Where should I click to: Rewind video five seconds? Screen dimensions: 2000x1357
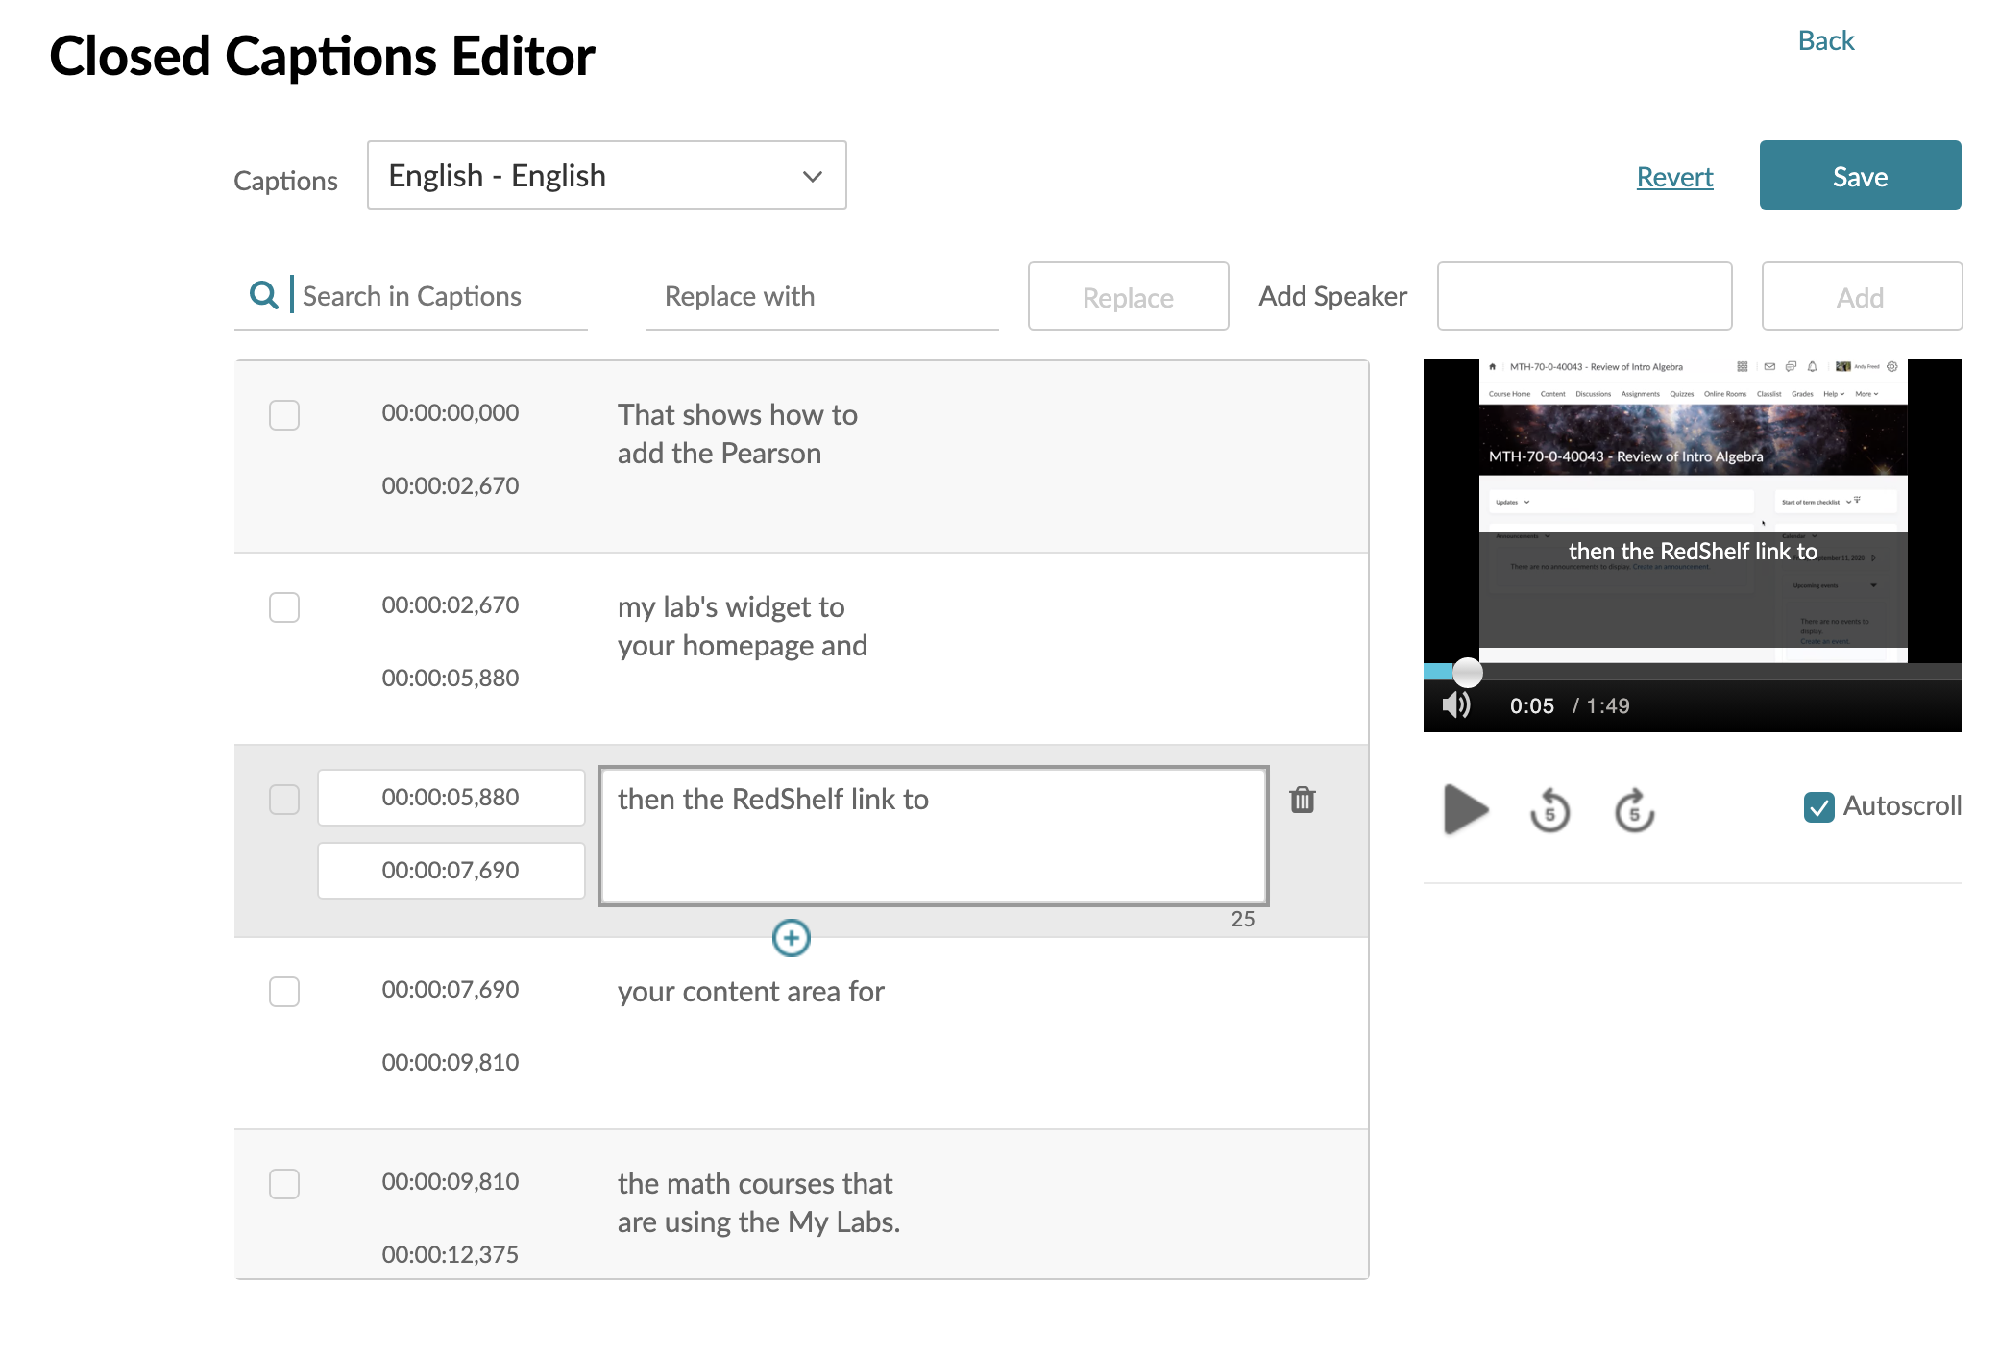point(1549,810)
